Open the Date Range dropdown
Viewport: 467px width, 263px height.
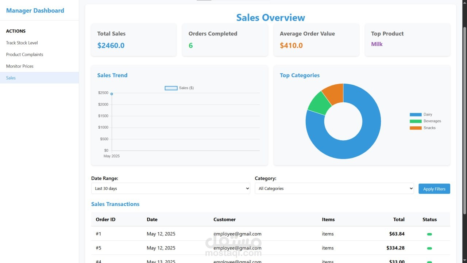point(170,188)
